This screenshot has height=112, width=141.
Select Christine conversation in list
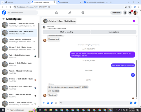point(19,33)
